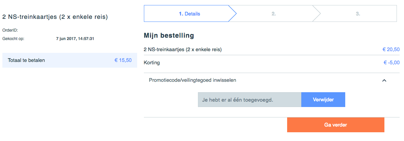The width and height of the screenshot is (404, 141).
Task: Collapse the promotiecode section chevron
Action: 384,80
